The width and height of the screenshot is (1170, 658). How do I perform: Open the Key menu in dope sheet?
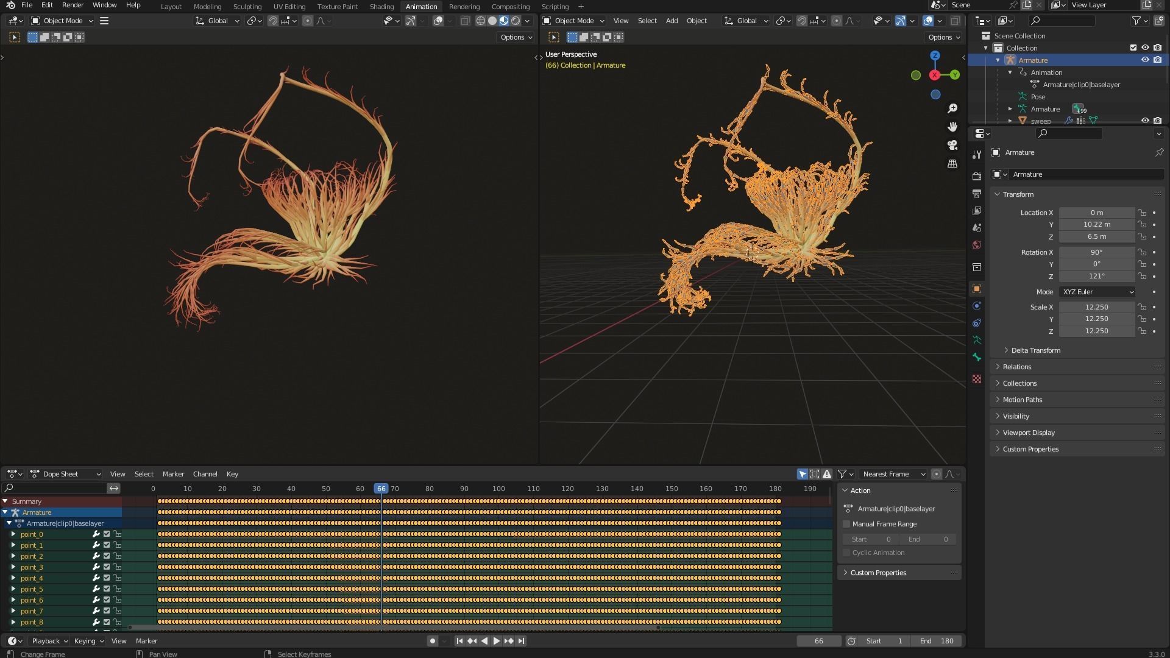point(232,474)
